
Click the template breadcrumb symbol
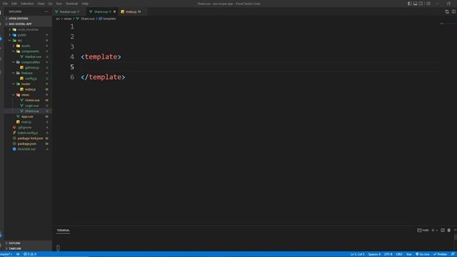[x=107, y=19]
